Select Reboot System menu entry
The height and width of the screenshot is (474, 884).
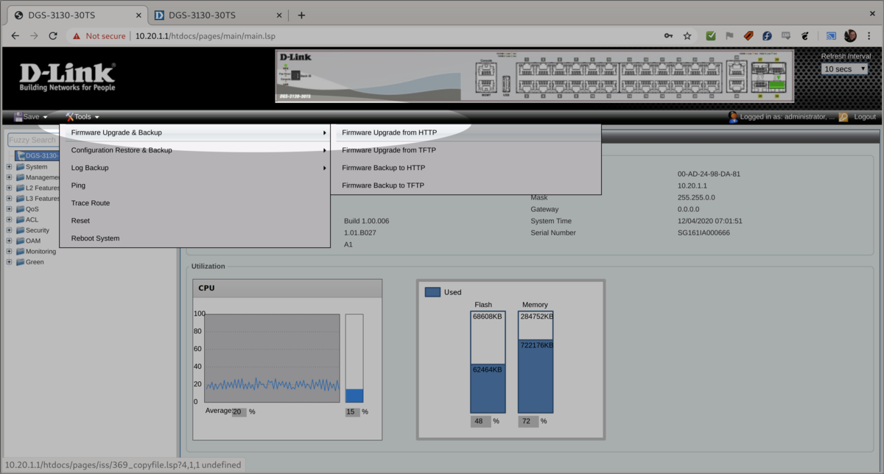95,238
